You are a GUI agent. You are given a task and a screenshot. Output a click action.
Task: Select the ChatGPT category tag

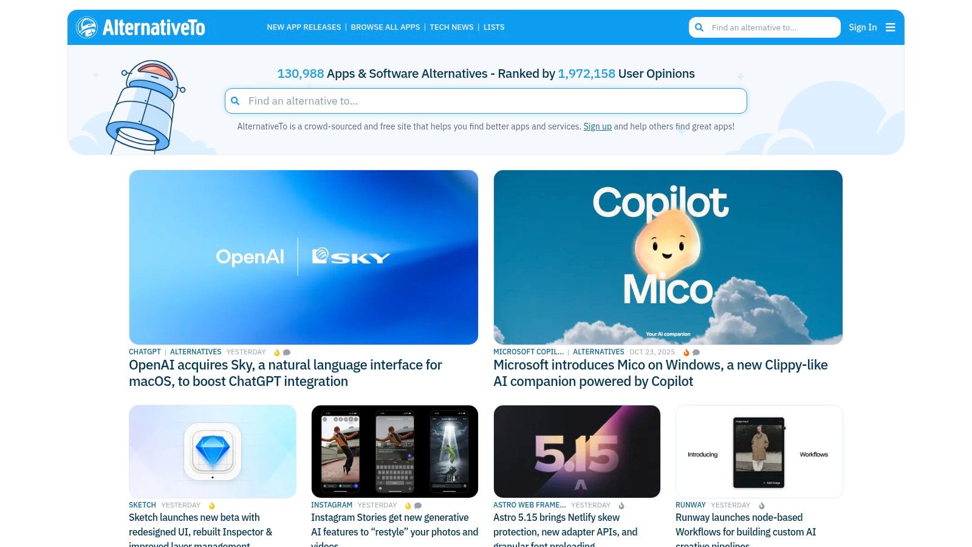pos(145,352)
